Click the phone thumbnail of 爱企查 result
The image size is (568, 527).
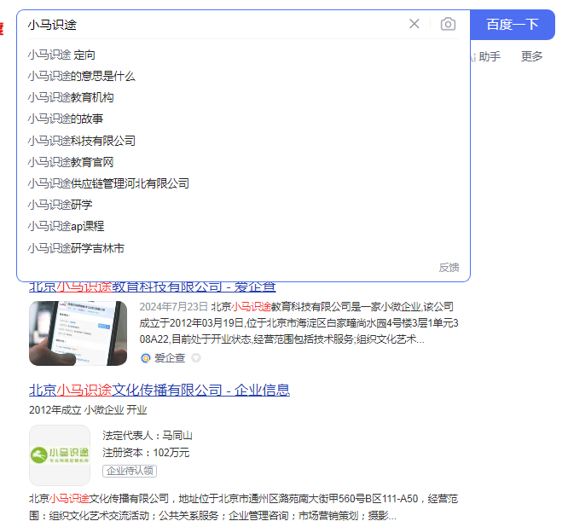(x=78, y=333)
